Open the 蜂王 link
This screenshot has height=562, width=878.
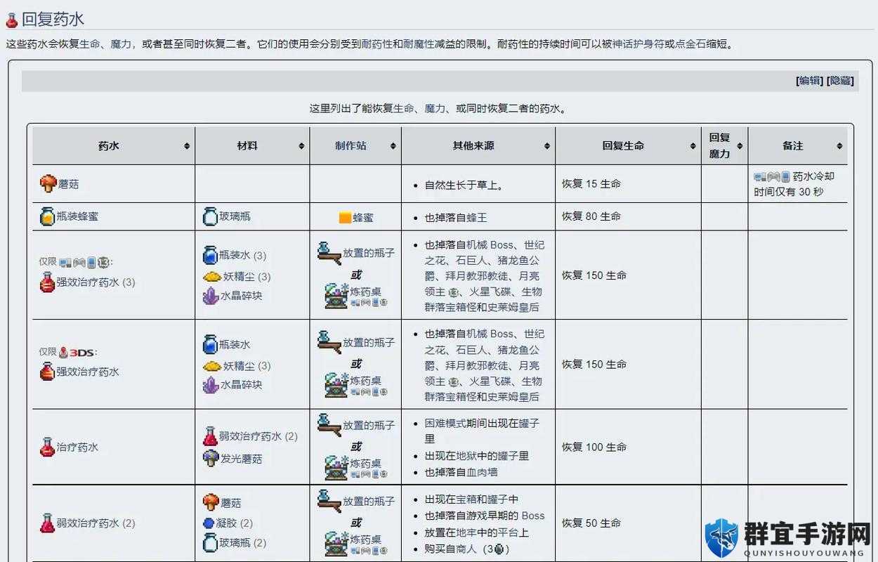click(x=477, y=218)
